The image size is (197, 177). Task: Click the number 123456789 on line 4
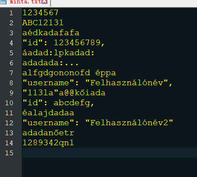coord(77,43)
